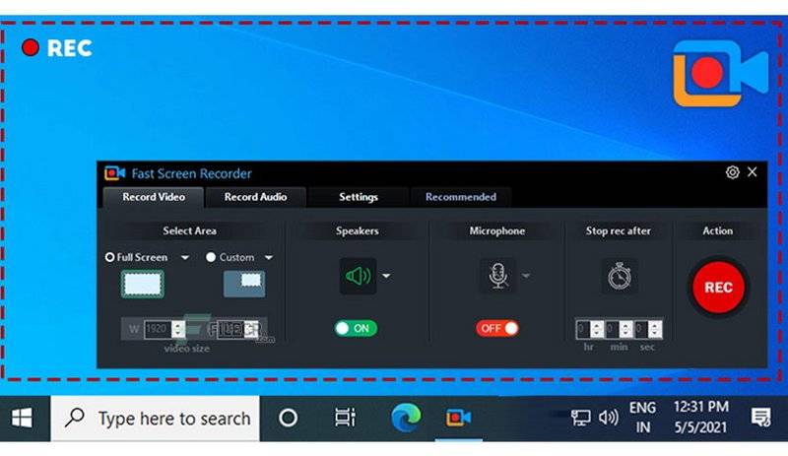Viewport: 788px width, 456px height.
Task: Turn off the Speakers ON switch
Action: (x=356, y=328)
